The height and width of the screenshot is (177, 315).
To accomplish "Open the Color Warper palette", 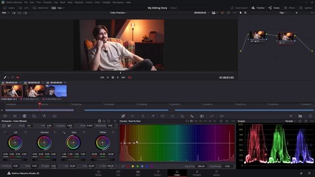I will click(143, 116).
